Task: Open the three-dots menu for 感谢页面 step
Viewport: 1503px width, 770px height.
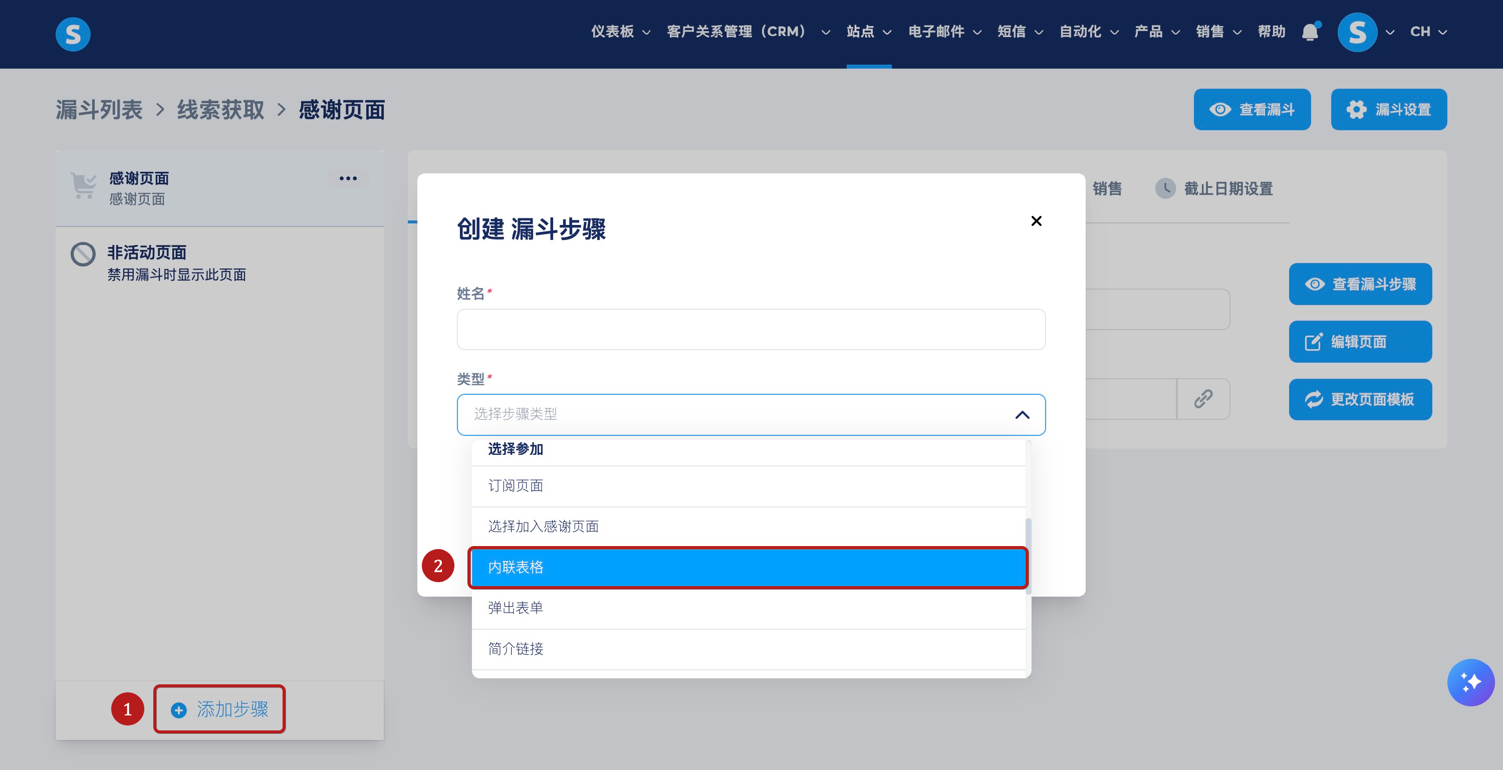Action: pyautogui.click(x=348, y=178)
